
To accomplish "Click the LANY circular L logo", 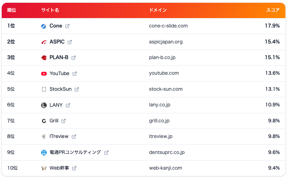I will click(44, 105).
